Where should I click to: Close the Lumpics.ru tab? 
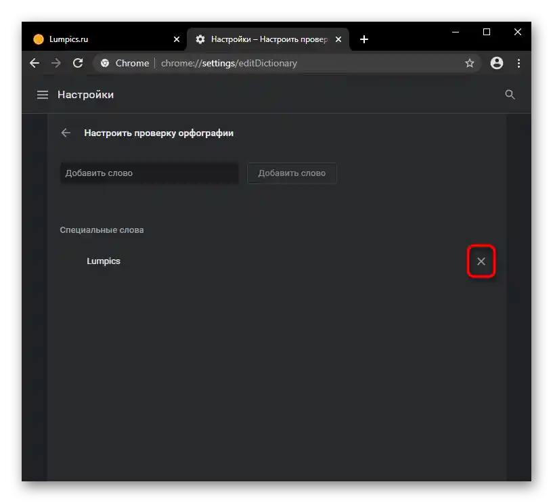[x=177, y=39]
